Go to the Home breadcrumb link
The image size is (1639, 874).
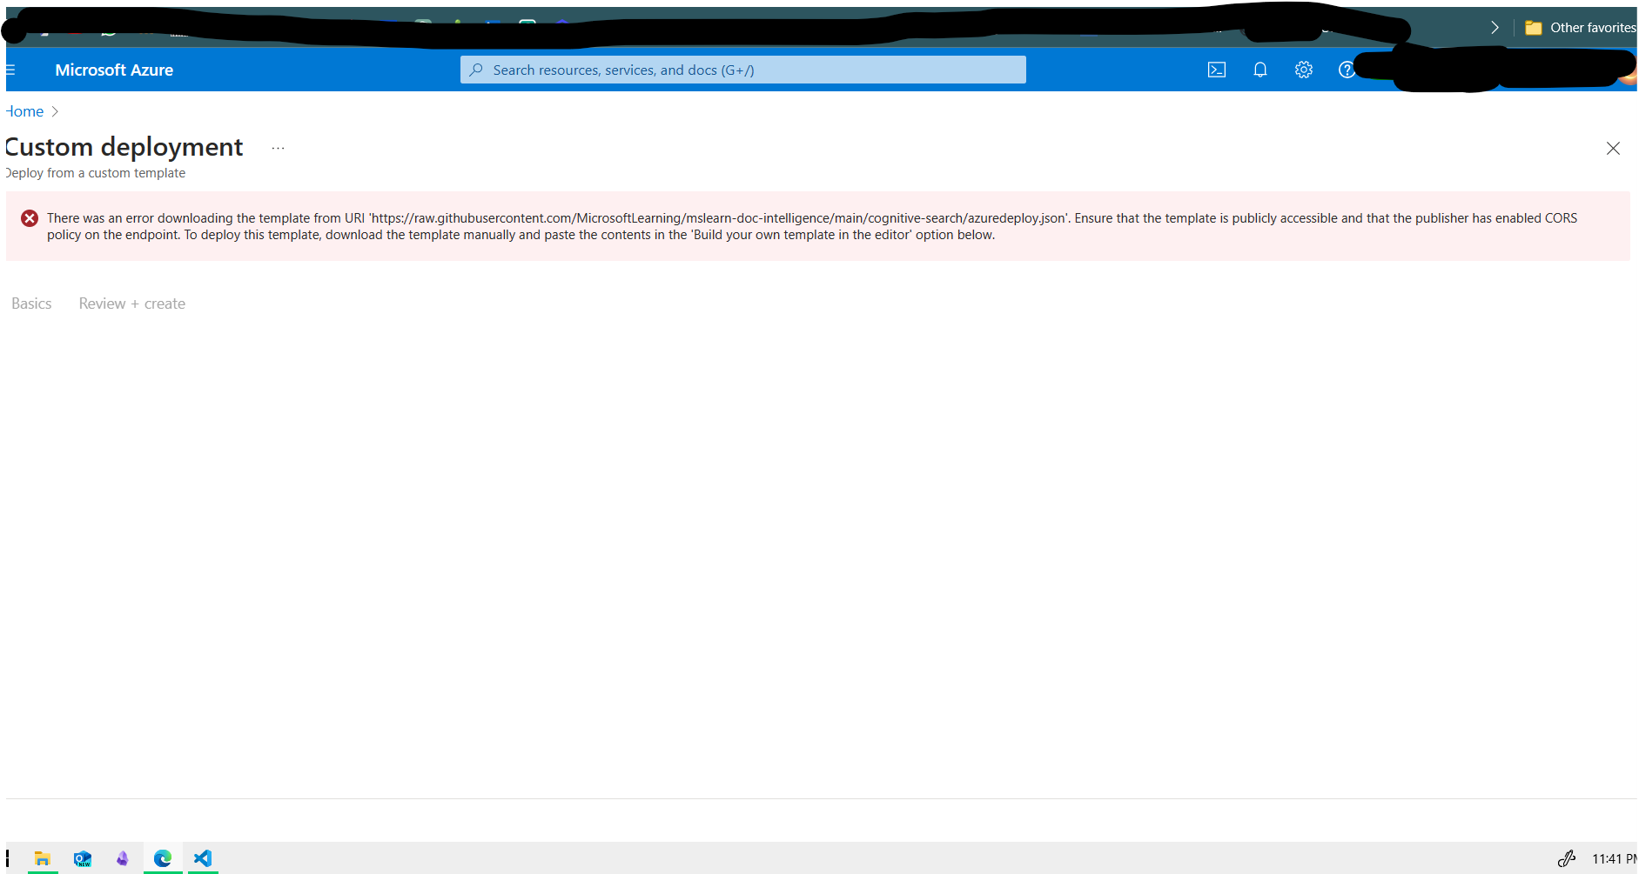click(x=24, y=111)
